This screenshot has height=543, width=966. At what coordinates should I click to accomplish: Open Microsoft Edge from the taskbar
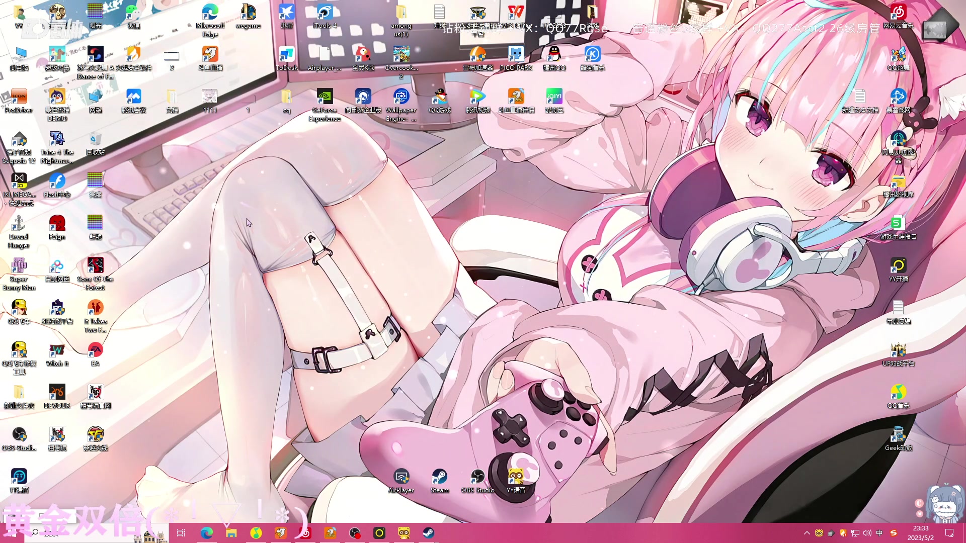click(206, 532)
